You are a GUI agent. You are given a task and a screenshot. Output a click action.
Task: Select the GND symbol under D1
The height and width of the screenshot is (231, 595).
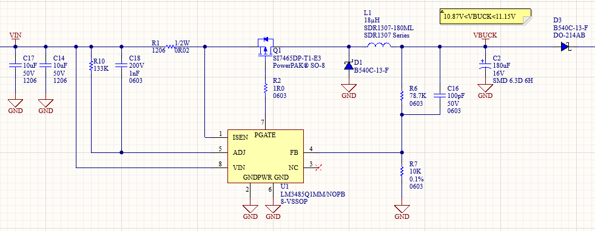click(349, 91)
